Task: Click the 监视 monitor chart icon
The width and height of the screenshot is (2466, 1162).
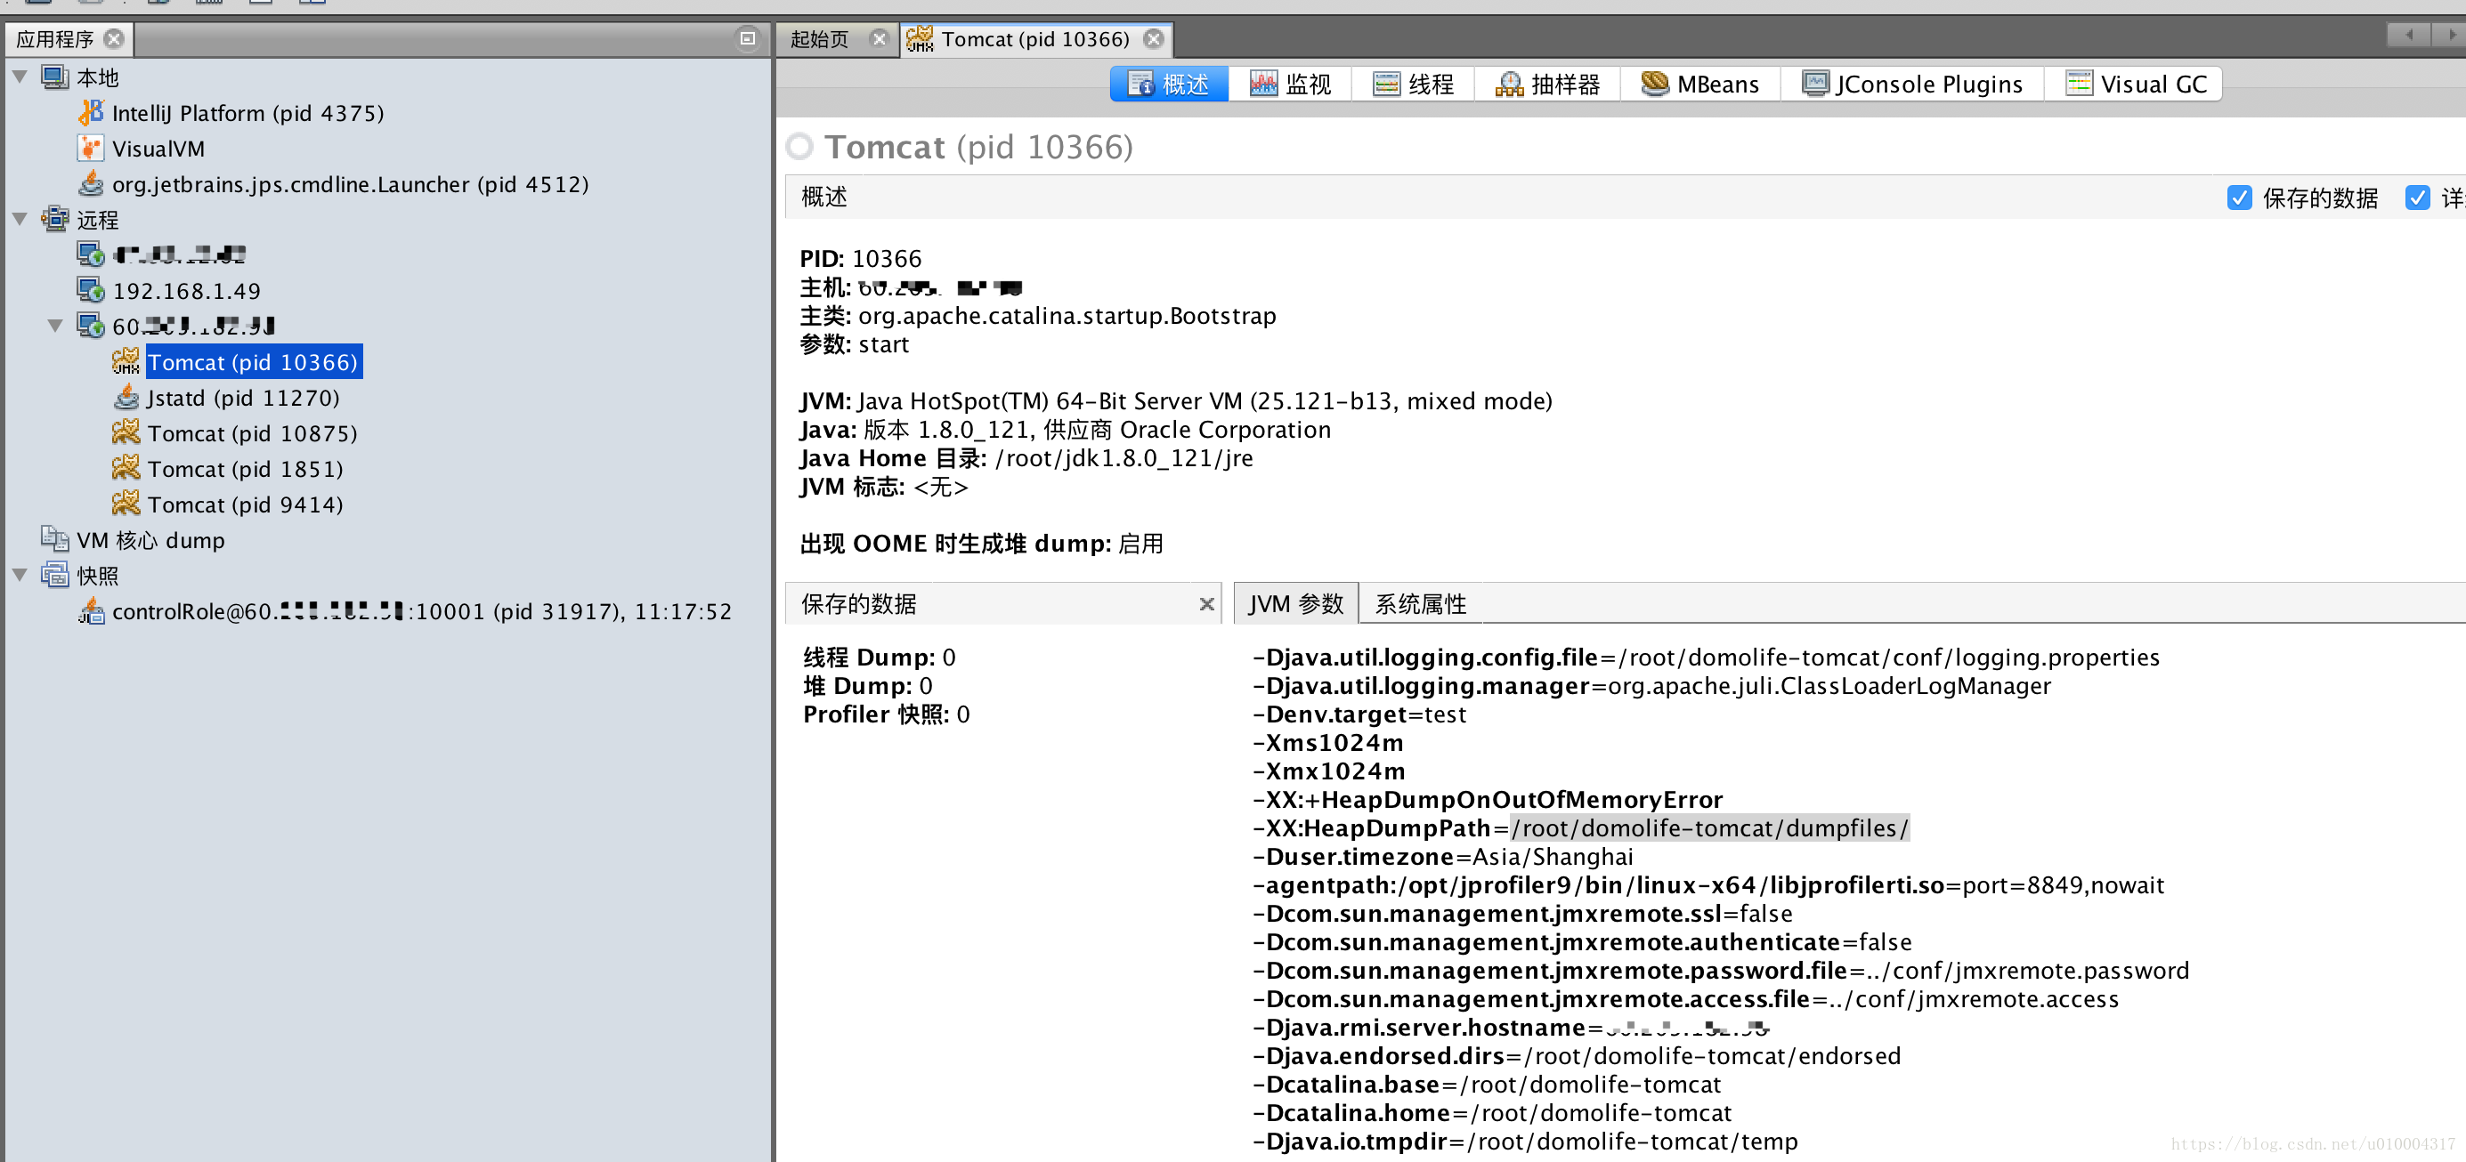Action: tap(1263, 85)
